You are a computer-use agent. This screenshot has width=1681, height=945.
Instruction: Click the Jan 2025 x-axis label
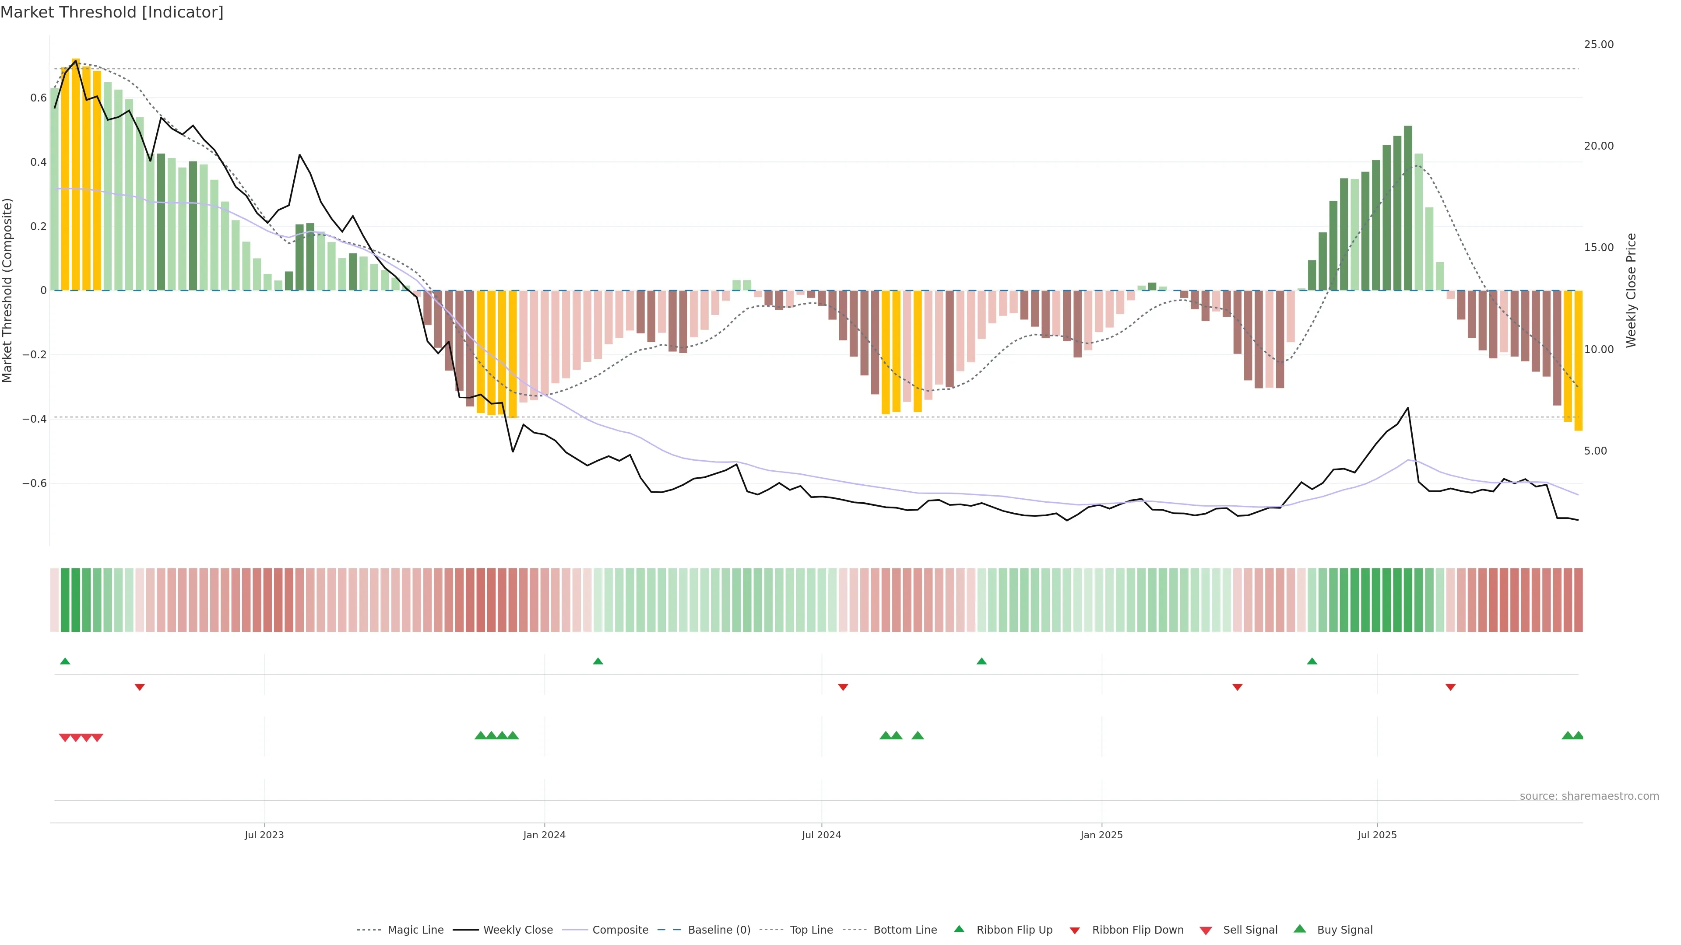[1101, 835]
